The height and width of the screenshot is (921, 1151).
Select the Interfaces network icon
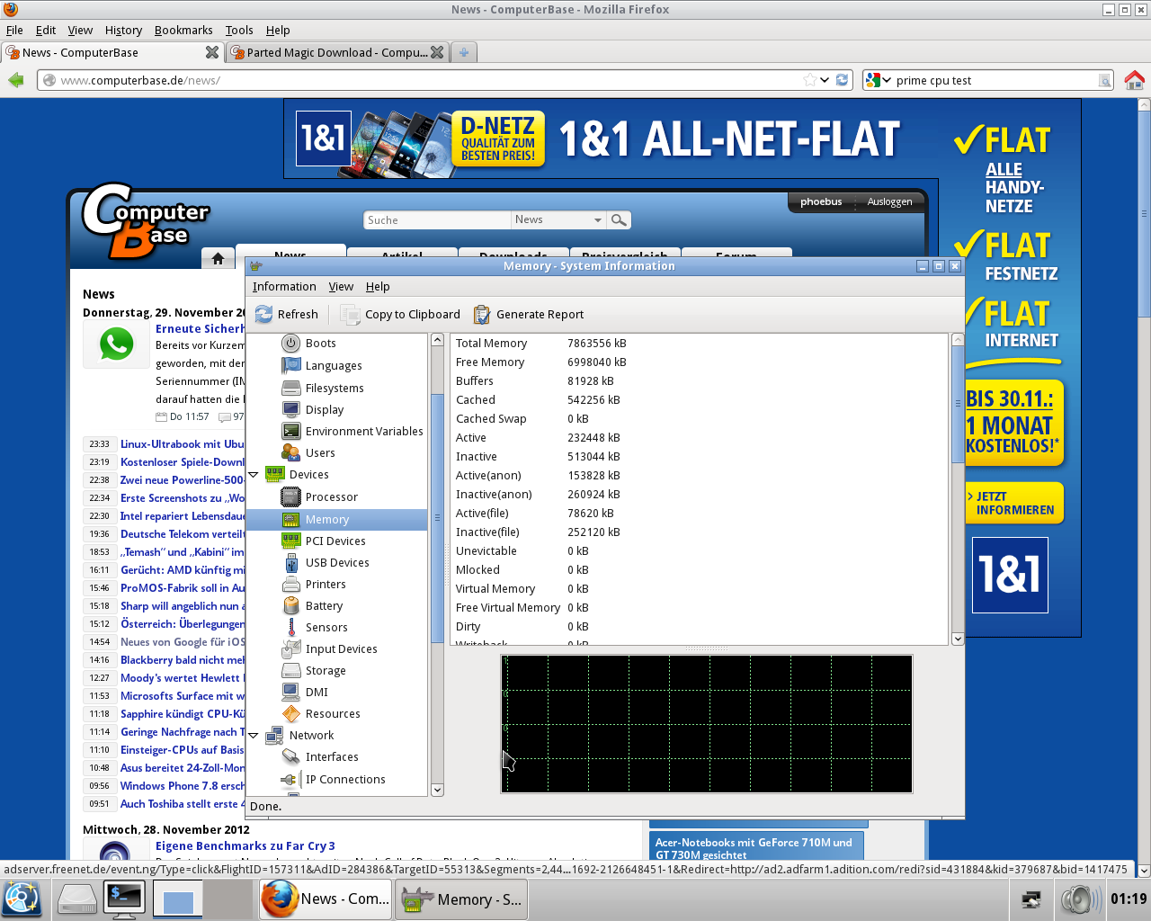290,756
